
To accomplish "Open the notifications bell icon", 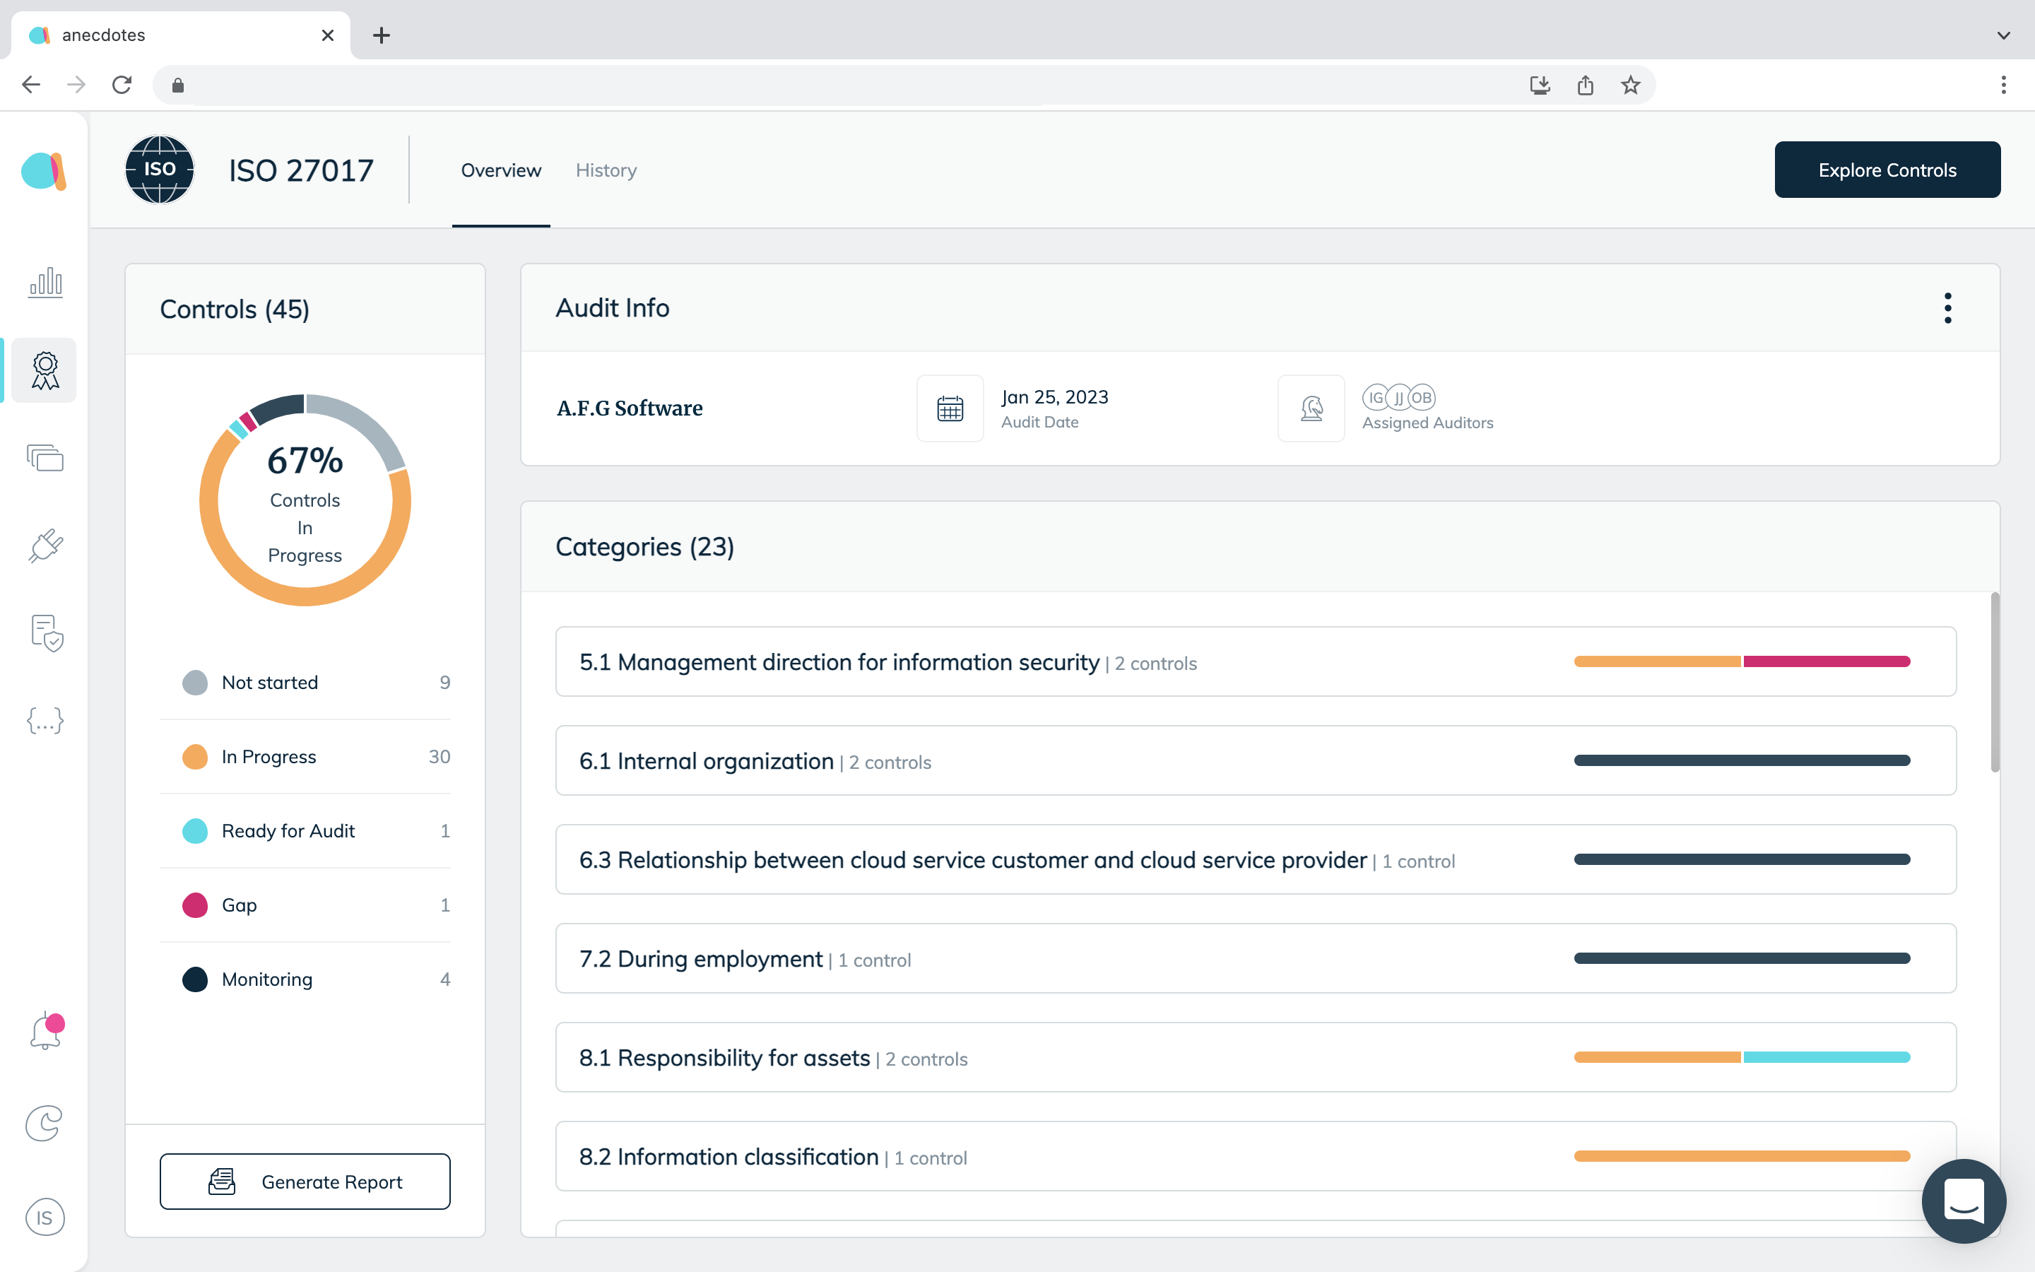I will [45, 1032].
